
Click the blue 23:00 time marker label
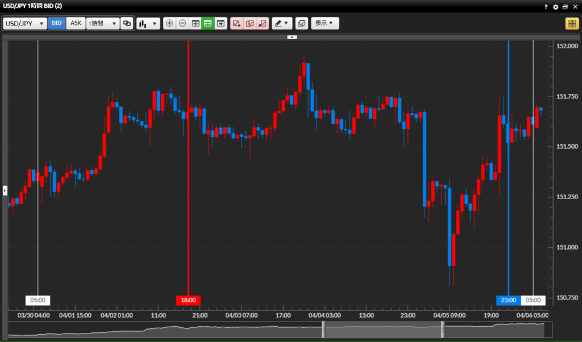tap(508, 300)
